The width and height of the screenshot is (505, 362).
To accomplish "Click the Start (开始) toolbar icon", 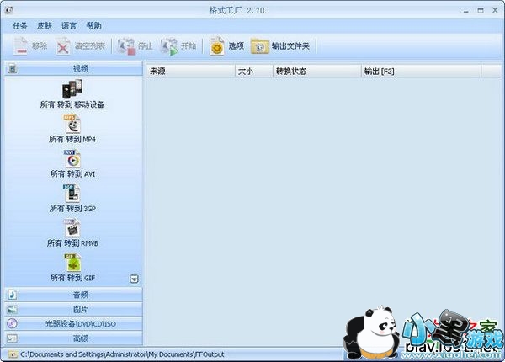I will [x=169, y=46].
